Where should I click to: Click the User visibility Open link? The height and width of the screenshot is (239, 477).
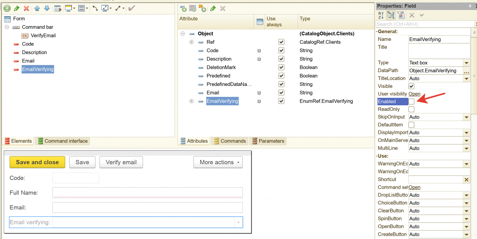[x=414, y=94]
